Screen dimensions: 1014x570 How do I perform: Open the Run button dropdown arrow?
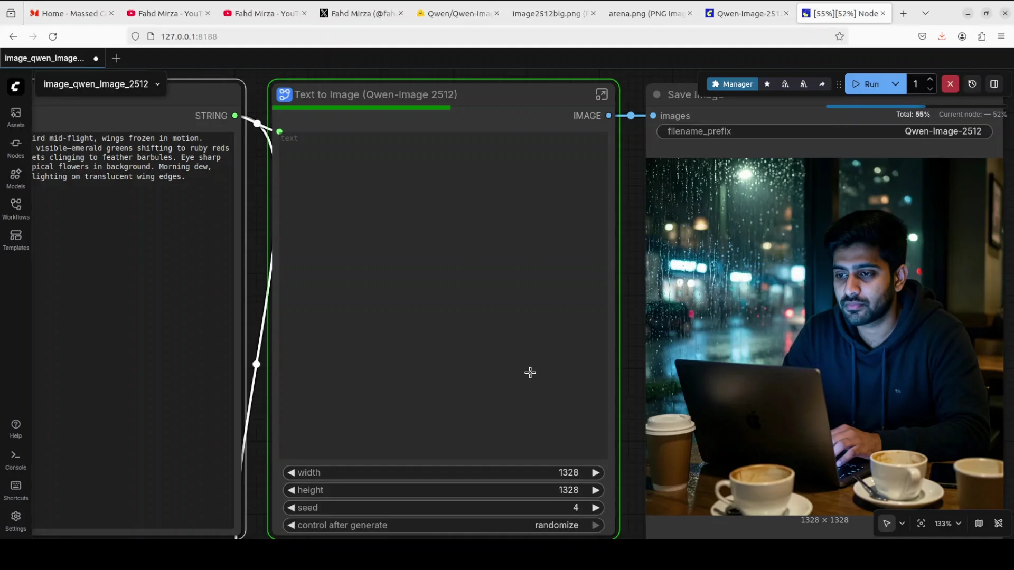pos(896,84)
